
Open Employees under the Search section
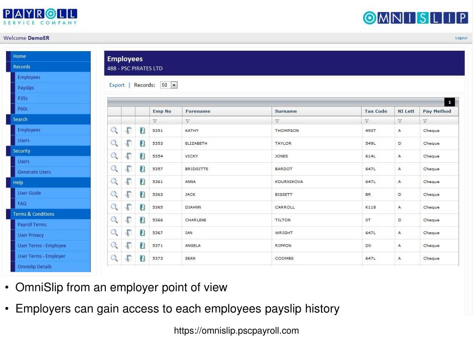click(x=50, y=130)
